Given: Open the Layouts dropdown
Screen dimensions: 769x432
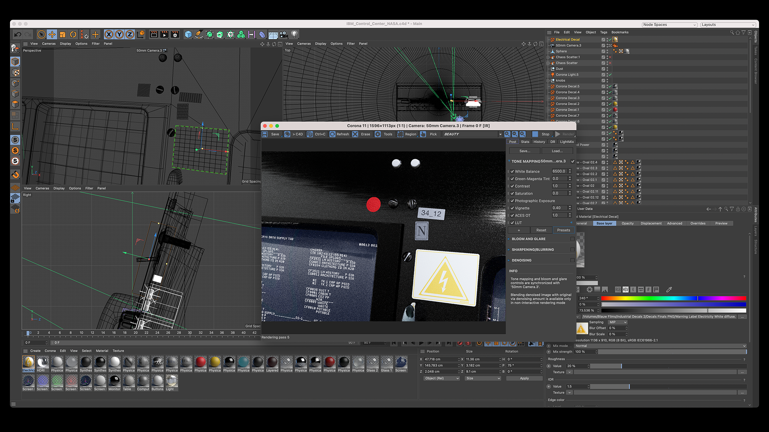Looking at the screenshot, I should pyautogui.click(x=728, y=25).
